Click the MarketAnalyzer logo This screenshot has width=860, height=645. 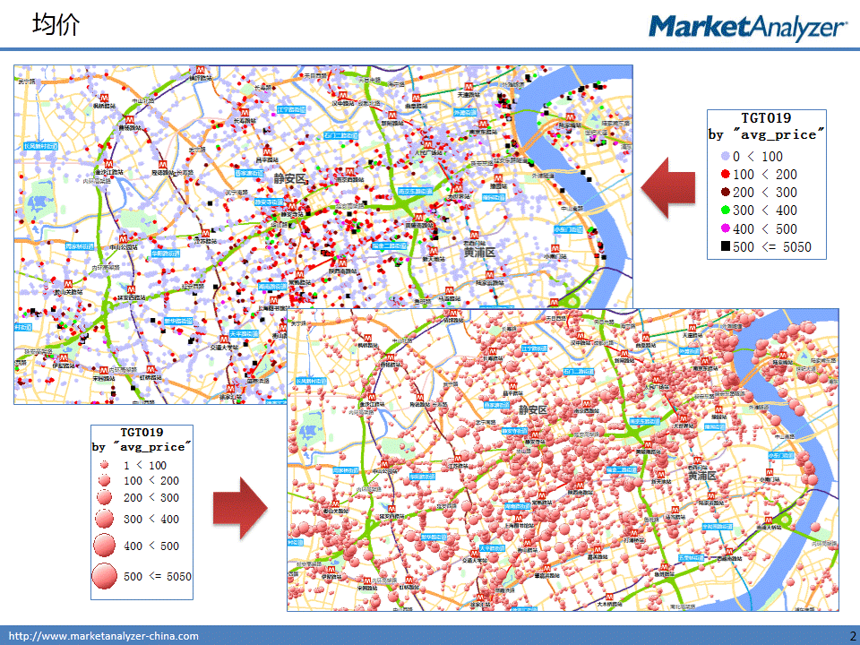(x=748, y=28)
